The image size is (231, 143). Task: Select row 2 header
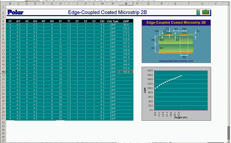pyautogui.click(x=3, y=13)
